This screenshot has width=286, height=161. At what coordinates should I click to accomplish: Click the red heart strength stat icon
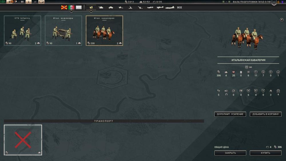pos(234,72)
